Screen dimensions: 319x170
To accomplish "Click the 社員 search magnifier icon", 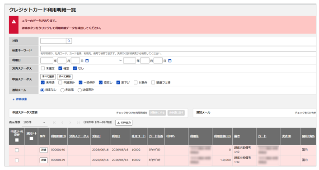I will (x=69, y=41).
